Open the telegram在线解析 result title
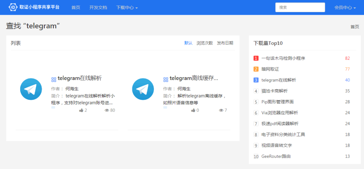 click(x=80, y=78)
